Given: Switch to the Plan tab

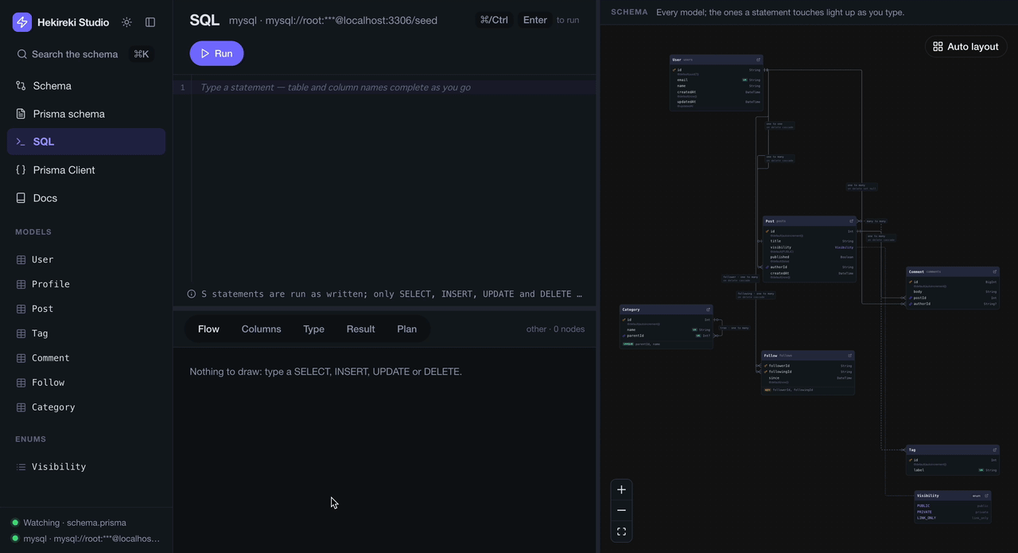Looking at the screenshot, I should pyautogui.click(x=406, y=329).
